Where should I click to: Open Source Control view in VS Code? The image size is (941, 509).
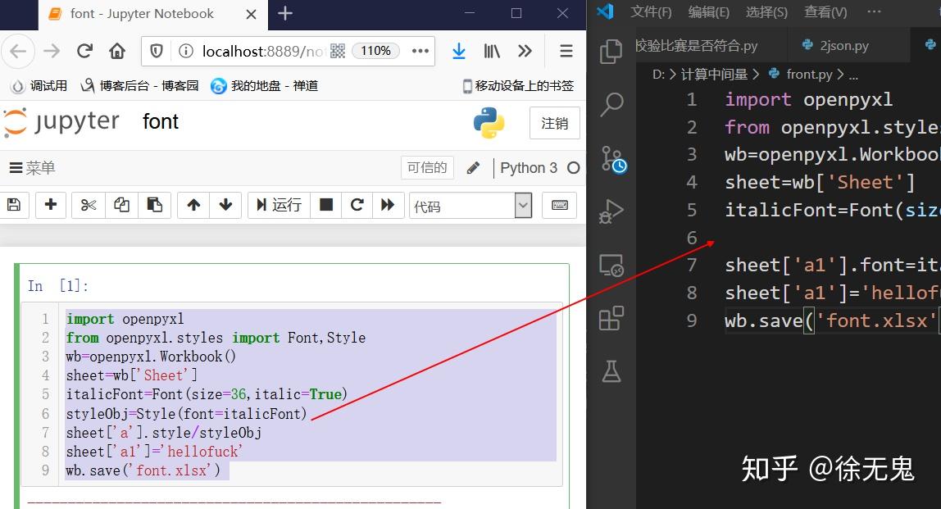[611, 159]
